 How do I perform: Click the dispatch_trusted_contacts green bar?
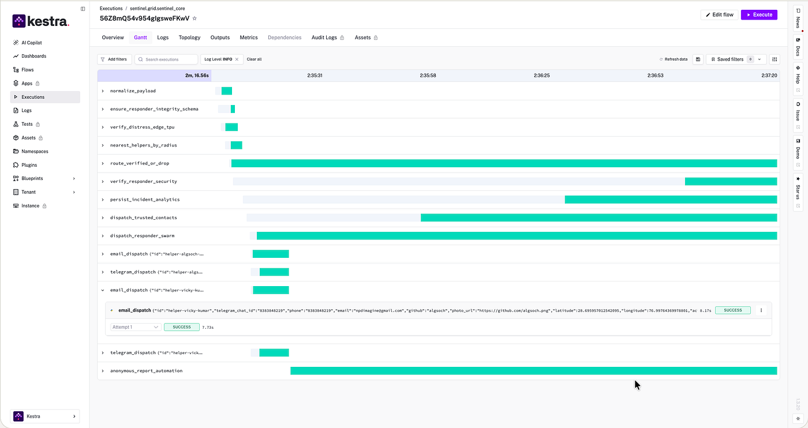click(598, 217)
